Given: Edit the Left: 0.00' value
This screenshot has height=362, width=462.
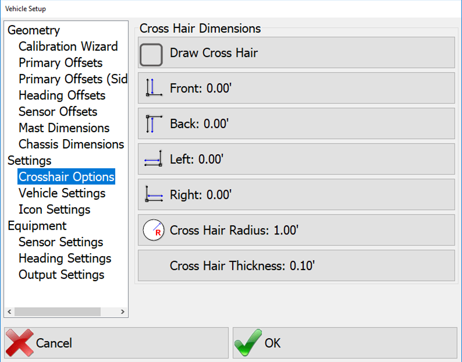Looking at the screenshot, I should point(296,159).
